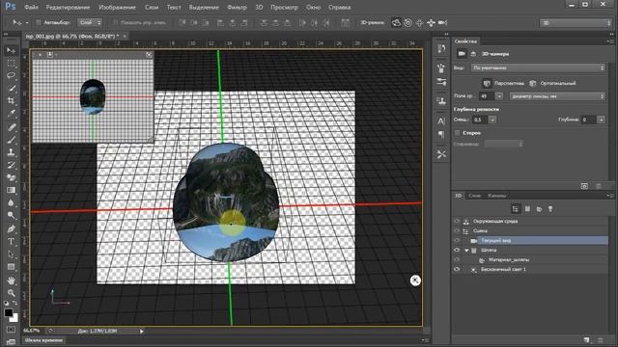
Task: Open the Глубина value slider arrow
Action: point(601,120)
